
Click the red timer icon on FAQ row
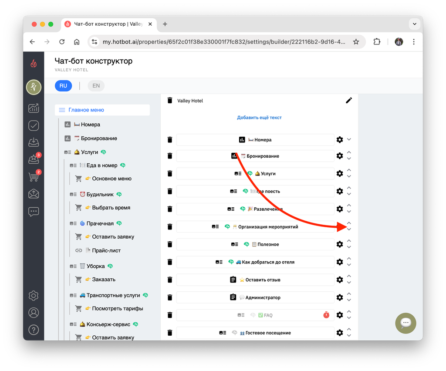326,315
